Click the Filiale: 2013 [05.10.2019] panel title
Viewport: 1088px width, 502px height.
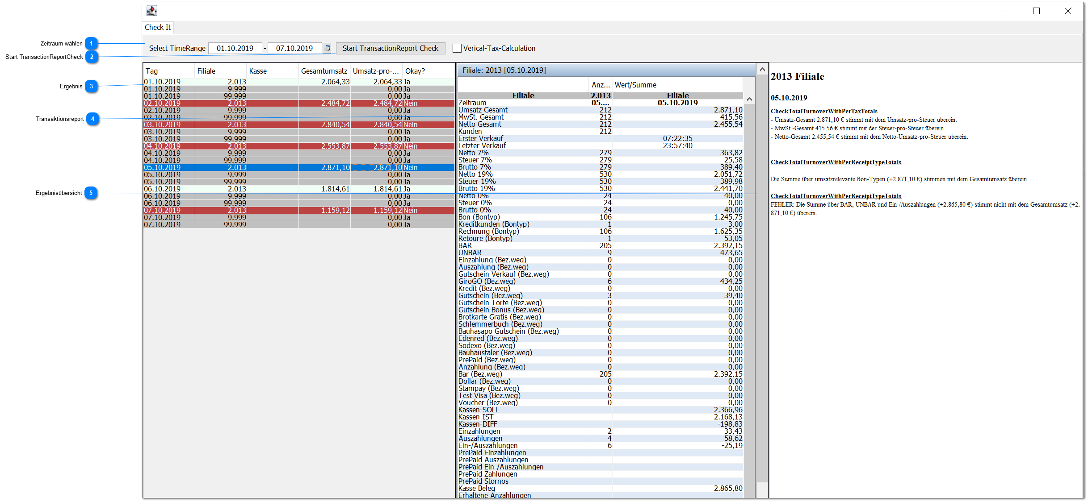coord(504,70)
